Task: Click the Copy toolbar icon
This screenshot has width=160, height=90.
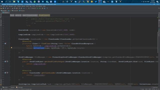Action: pos(14,8)
